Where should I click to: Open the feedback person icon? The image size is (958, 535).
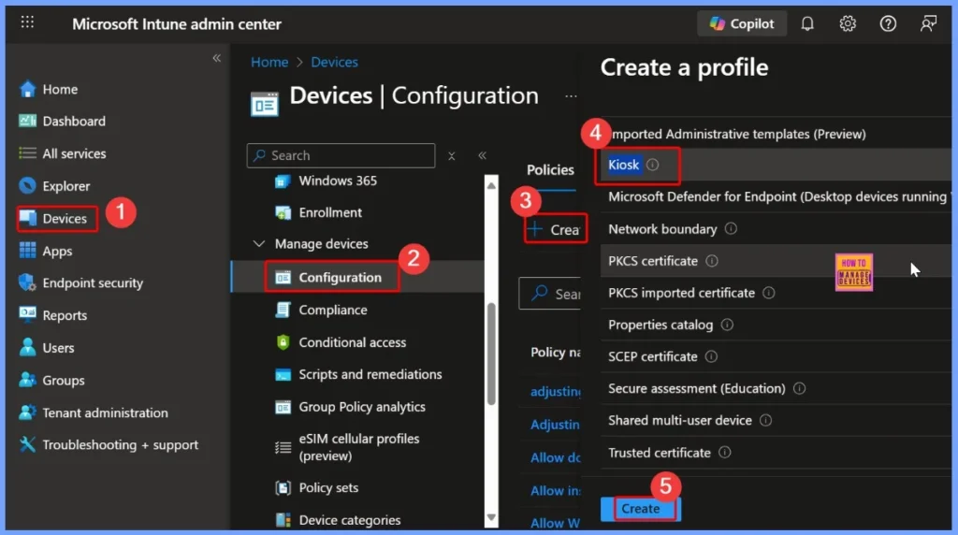point(929,23)
